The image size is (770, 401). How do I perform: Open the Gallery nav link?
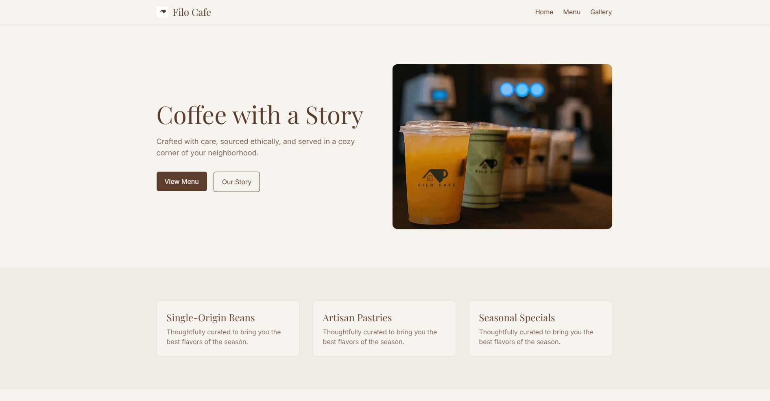coord(601,12)
